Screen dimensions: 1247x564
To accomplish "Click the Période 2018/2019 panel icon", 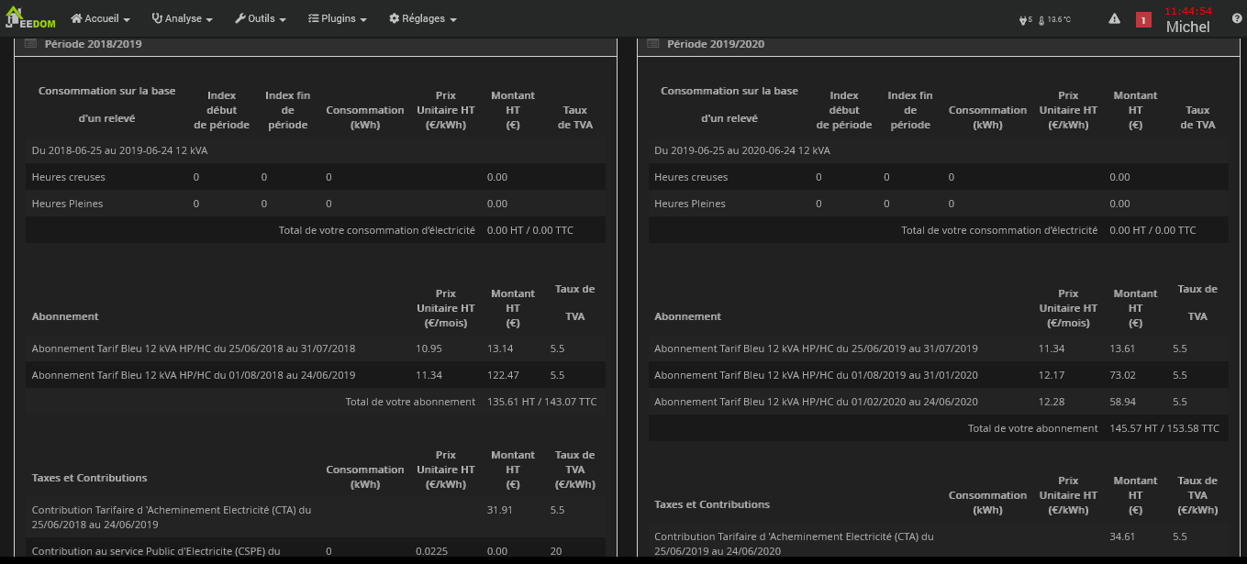I will pyautogui.click(x=30, y=44).
